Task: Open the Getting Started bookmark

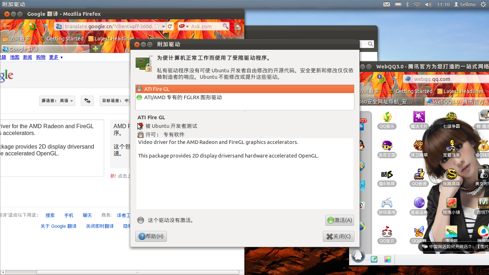Action: pos(62,39)
